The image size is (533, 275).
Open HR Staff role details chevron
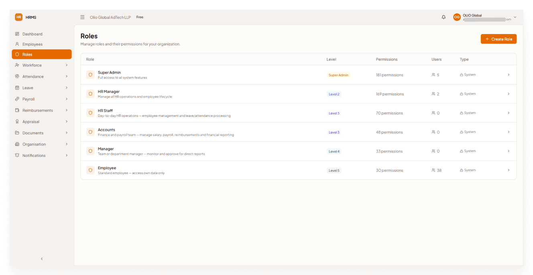point(509,113)
